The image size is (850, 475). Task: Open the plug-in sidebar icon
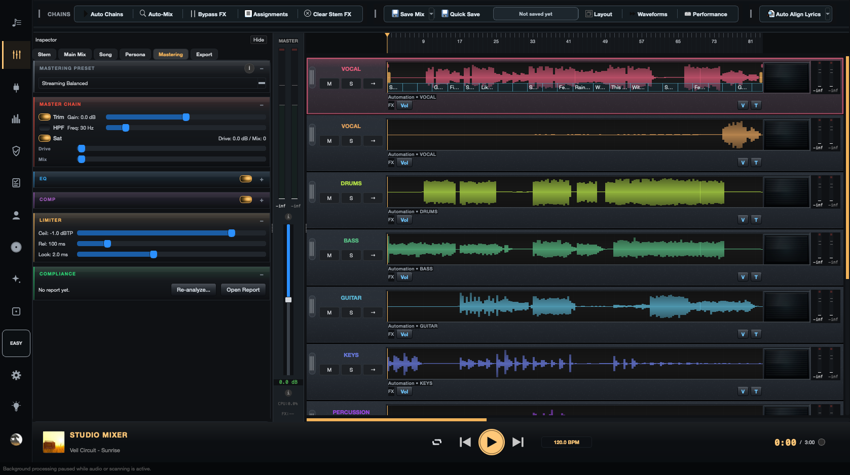pos(16,88)
